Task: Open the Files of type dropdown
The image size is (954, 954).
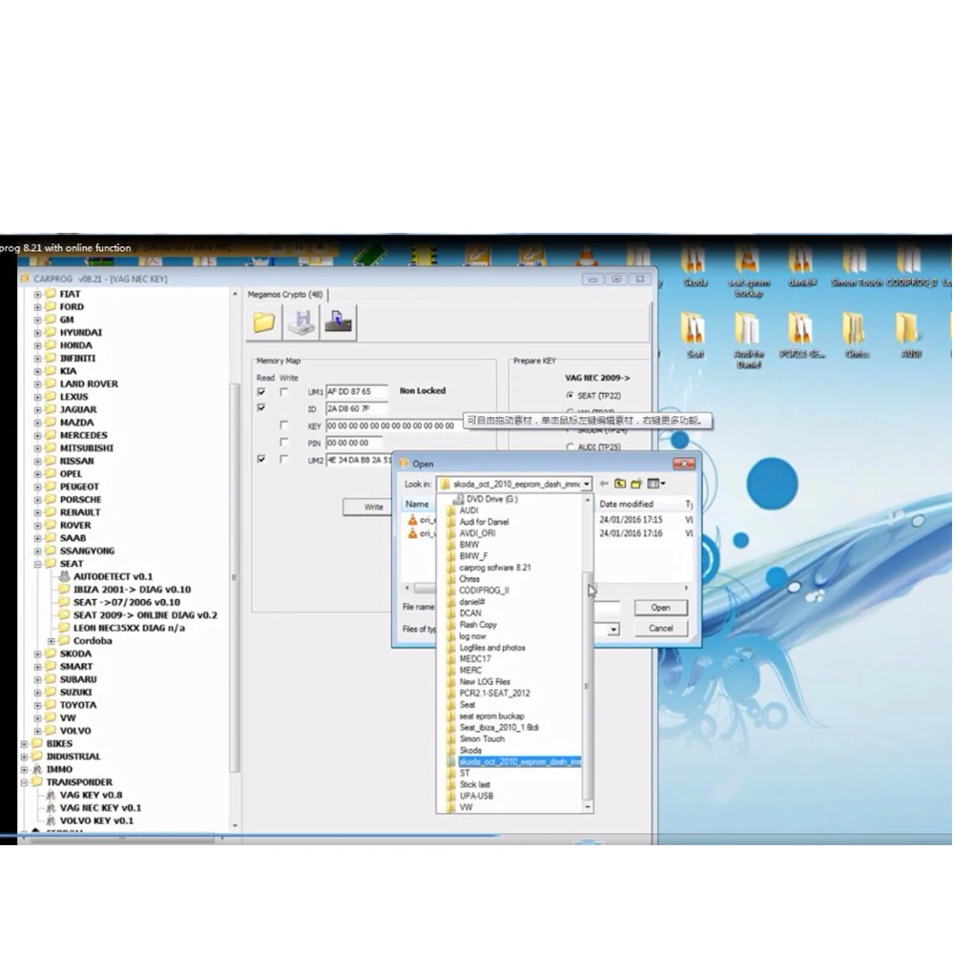Action: [613, 630]
